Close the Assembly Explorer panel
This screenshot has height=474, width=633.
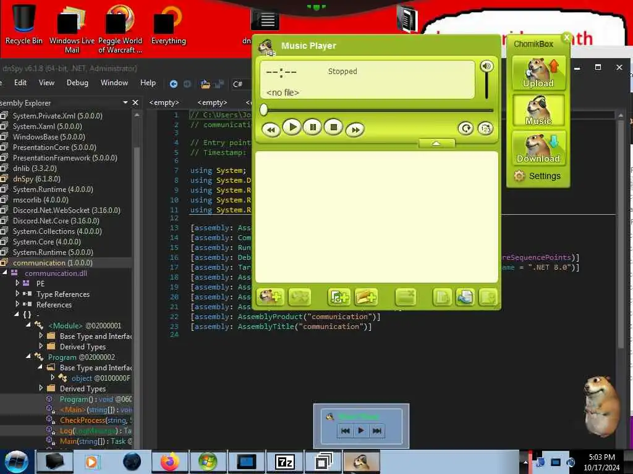[135, 103]
